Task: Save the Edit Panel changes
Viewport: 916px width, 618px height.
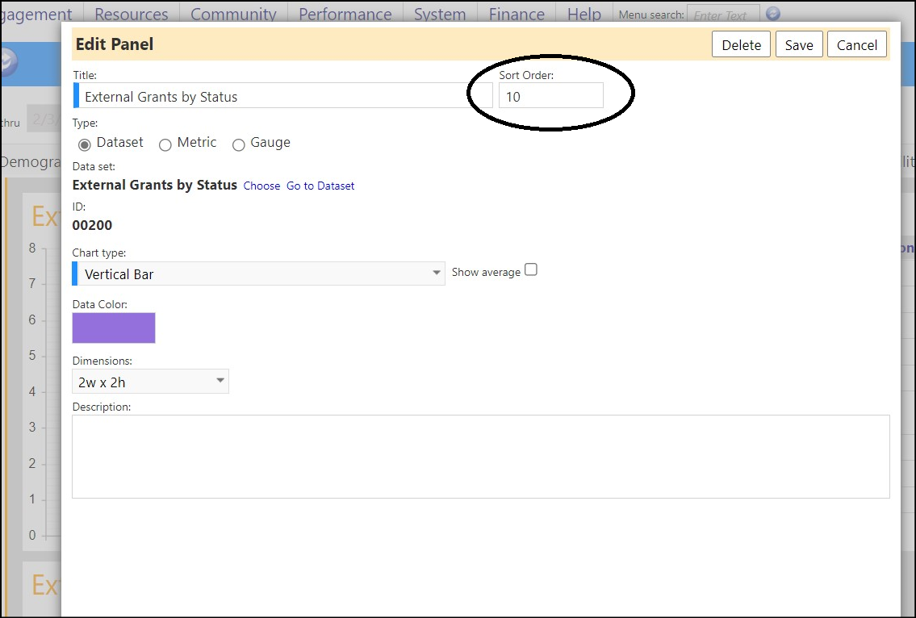Action: click(799, 44)
